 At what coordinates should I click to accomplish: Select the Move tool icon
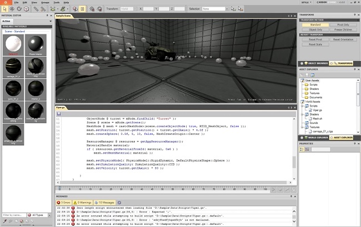click(x=12, y=9)
